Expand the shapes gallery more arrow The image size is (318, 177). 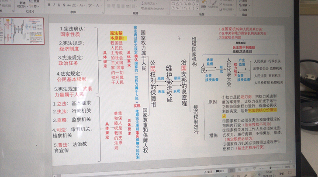click(198, 9)
